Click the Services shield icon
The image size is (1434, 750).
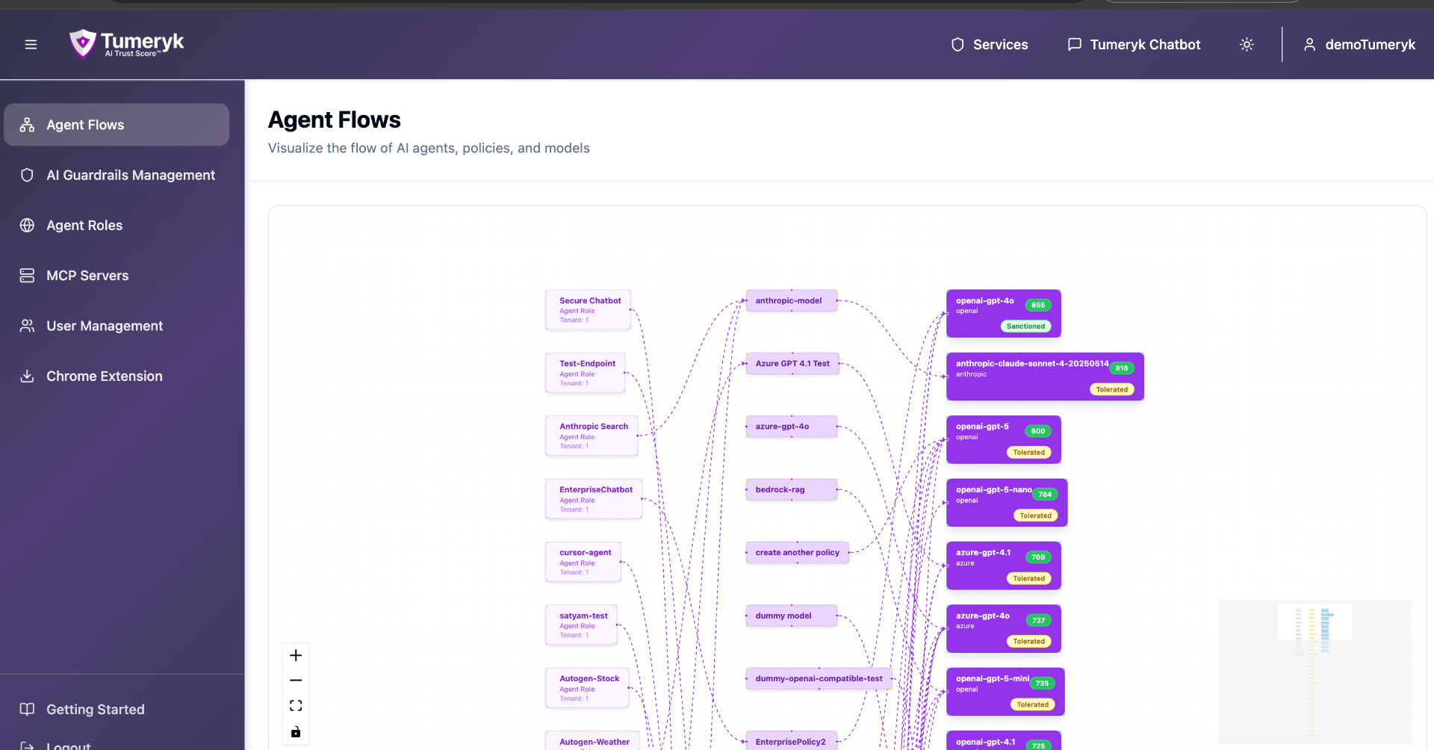957,45
